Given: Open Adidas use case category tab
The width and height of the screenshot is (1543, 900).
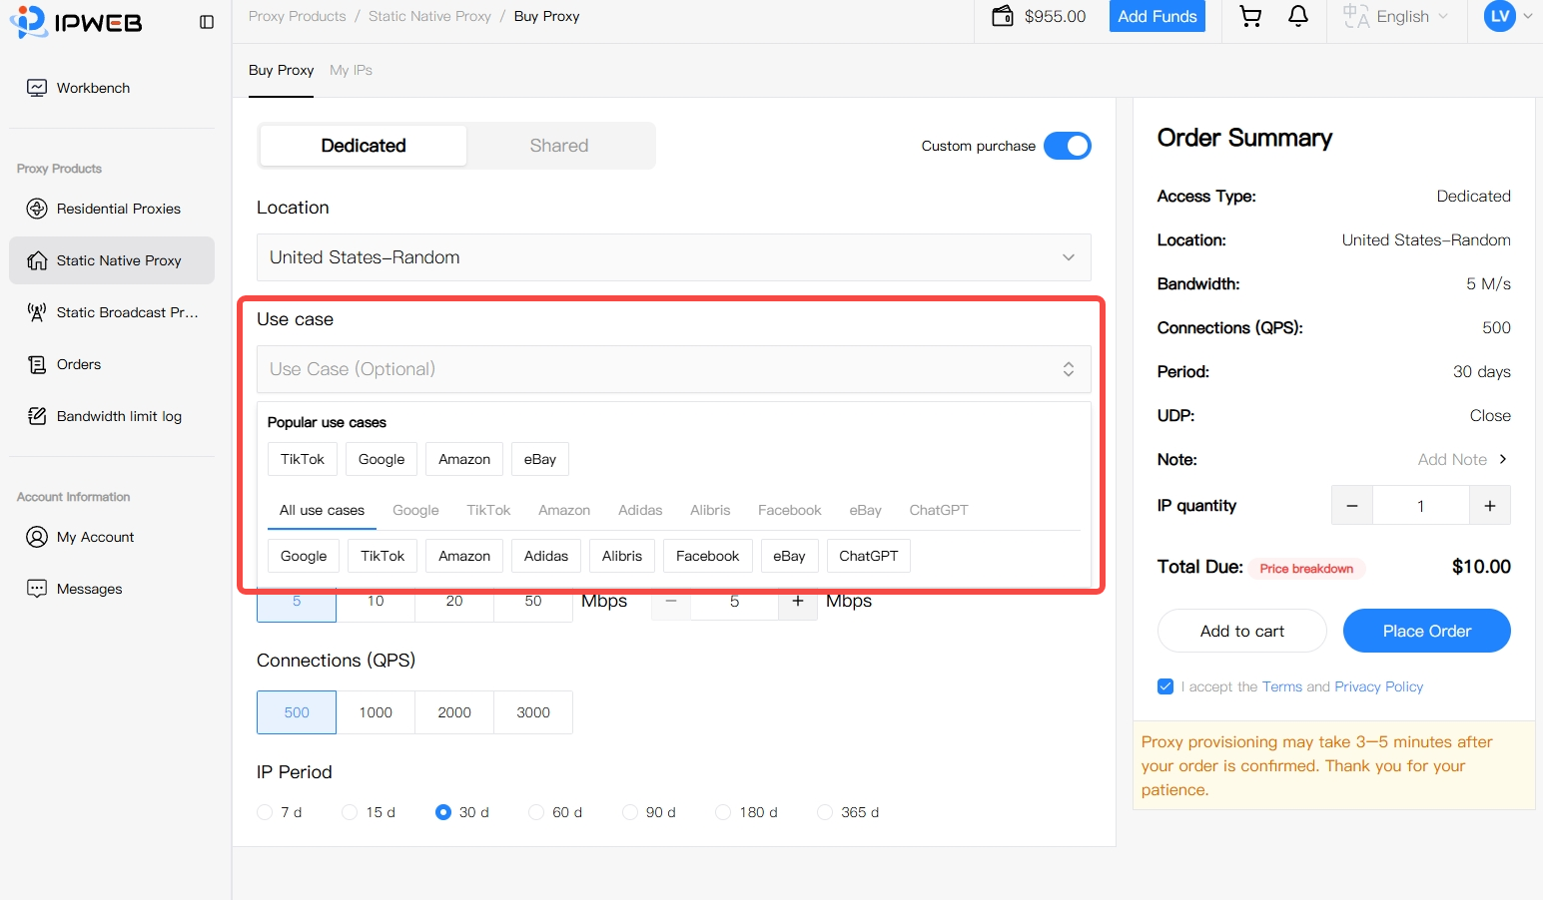Looking at the screenshot, I should [640, 510].
